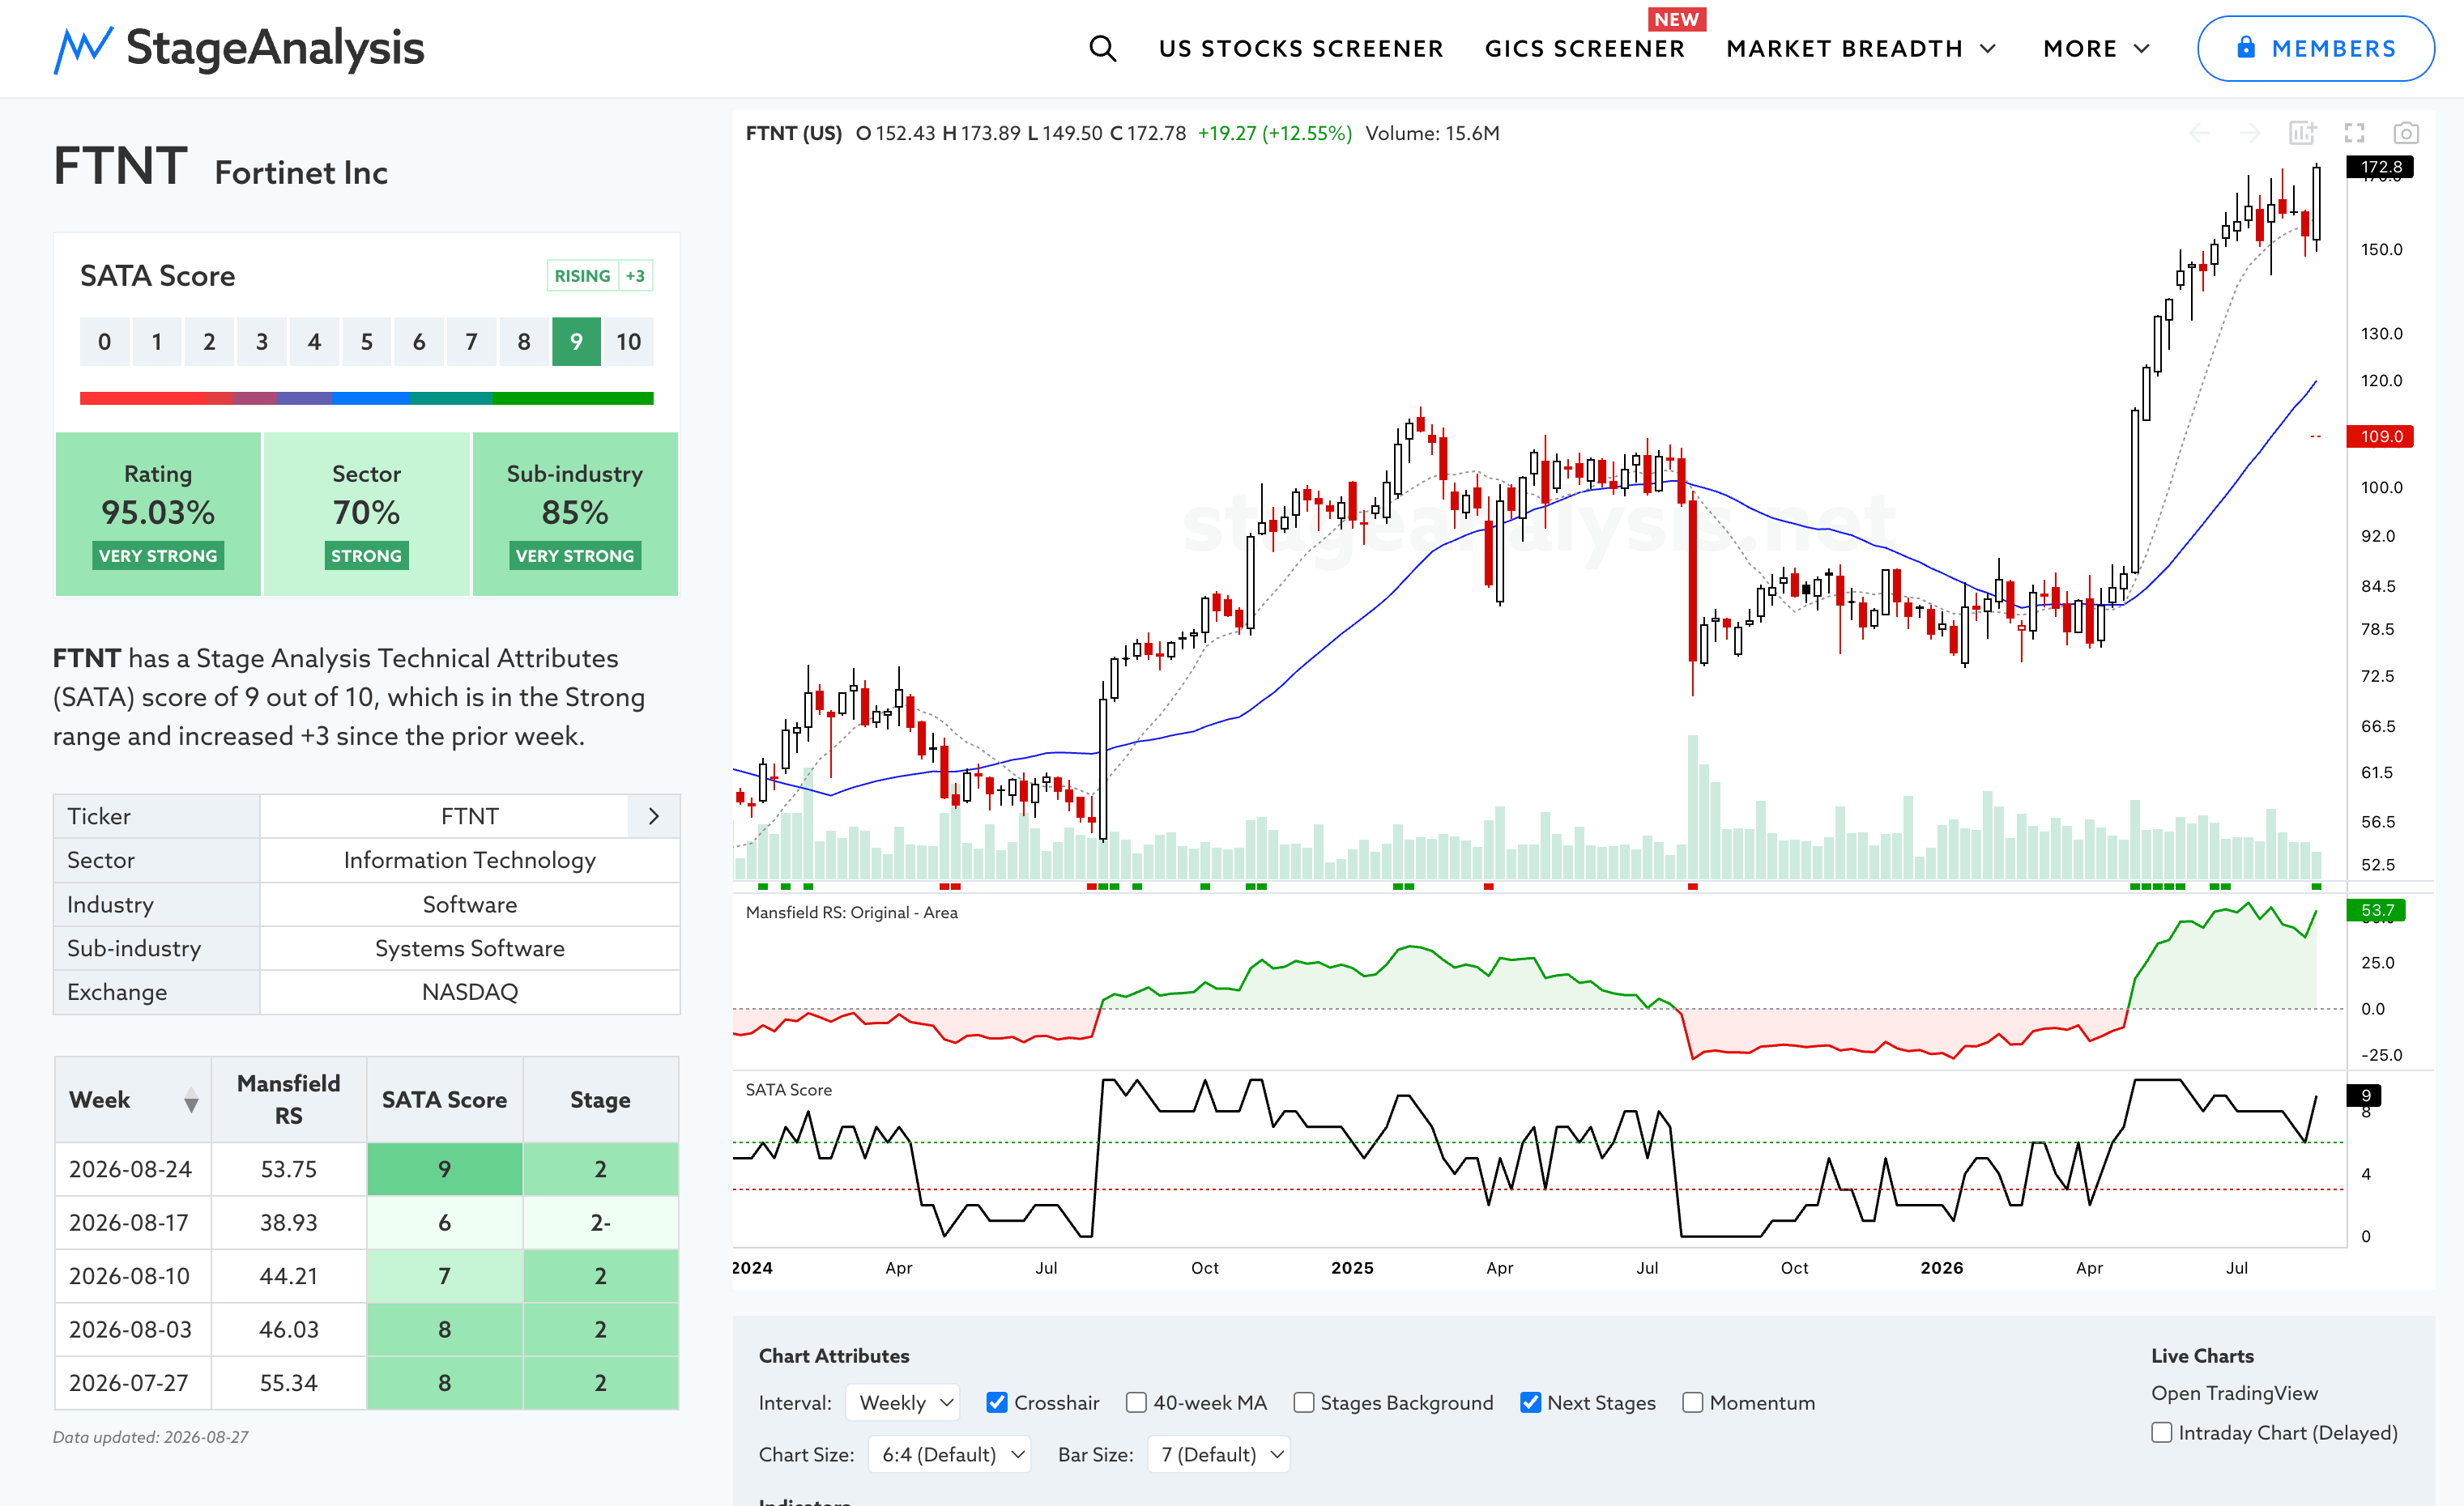Screen dimensions: 2464x1506
Task: Select SATA score box 0
Action: coord(105,342)
